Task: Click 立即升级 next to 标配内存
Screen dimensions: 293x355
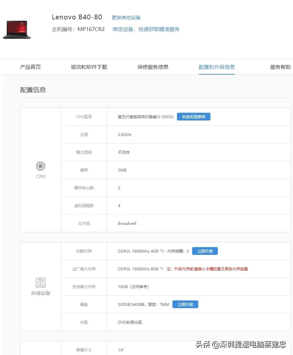Action: click(205, 251)
